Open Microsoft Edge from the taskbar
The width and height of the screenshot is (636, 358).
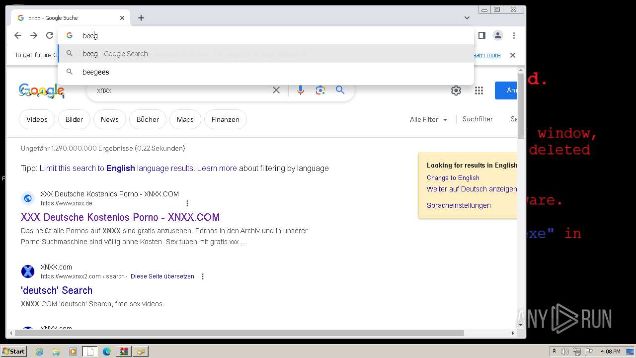click(x=107, y=352)
